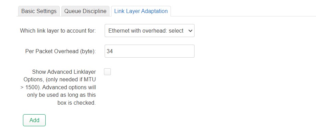Expand the 'Which link layer to account for' selector

pos(150,31)
